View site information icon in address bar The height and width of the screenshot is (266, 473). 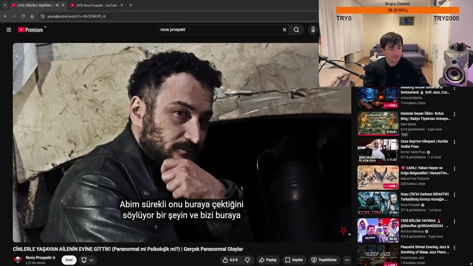click(42, 16)
